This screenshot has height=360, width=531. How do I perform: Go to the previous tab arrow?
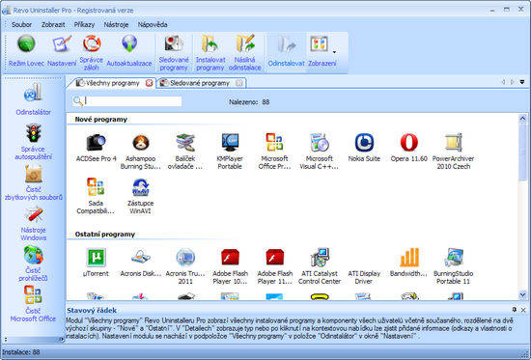coord(503,82)
